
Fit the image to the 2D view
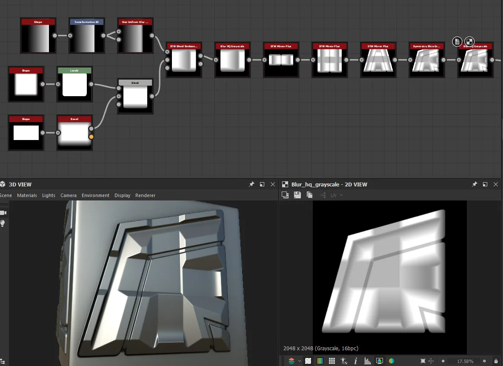(423, 361)
